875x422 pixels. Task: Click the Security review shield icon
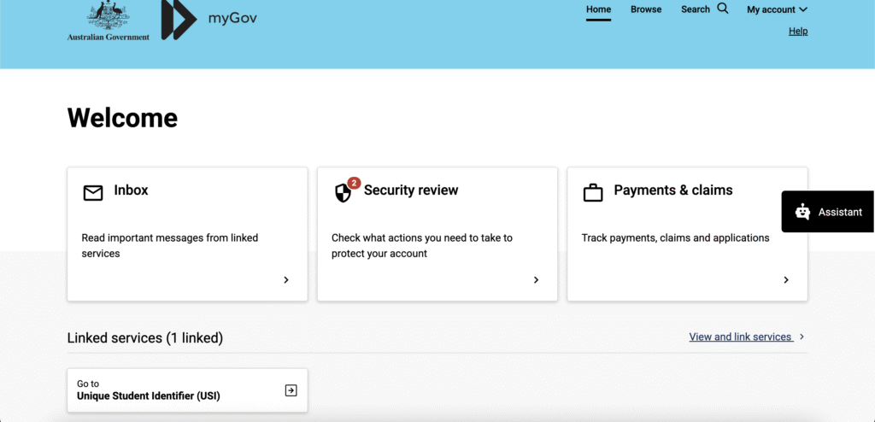343,193
